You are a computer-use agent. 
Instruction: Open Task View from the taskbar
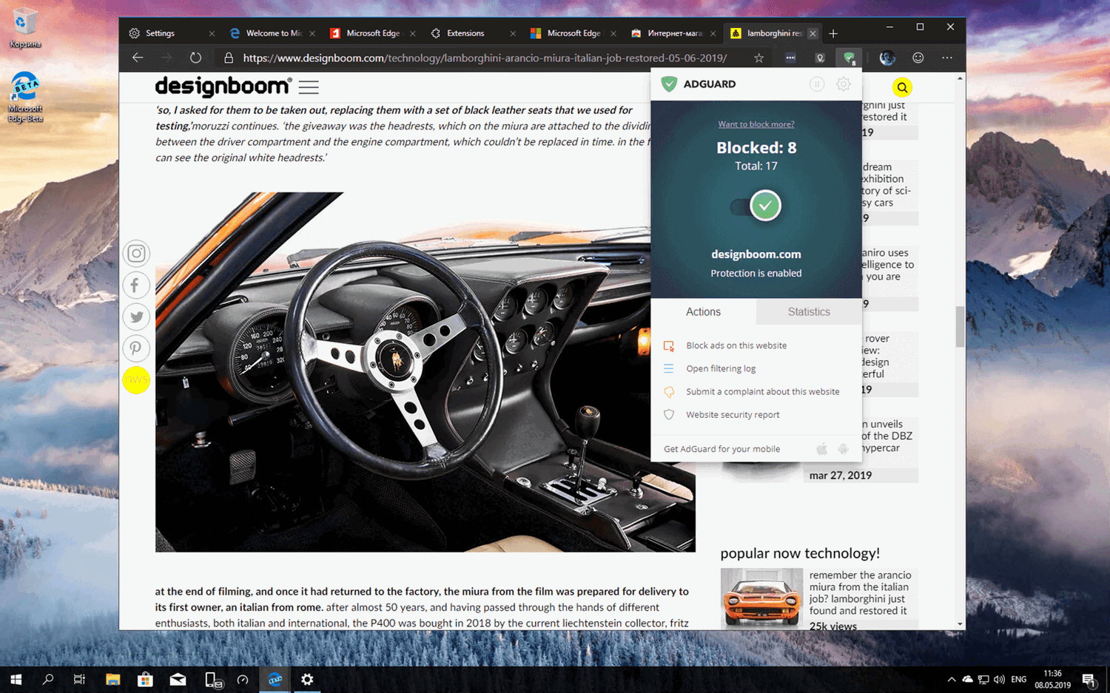coord(79,679)
